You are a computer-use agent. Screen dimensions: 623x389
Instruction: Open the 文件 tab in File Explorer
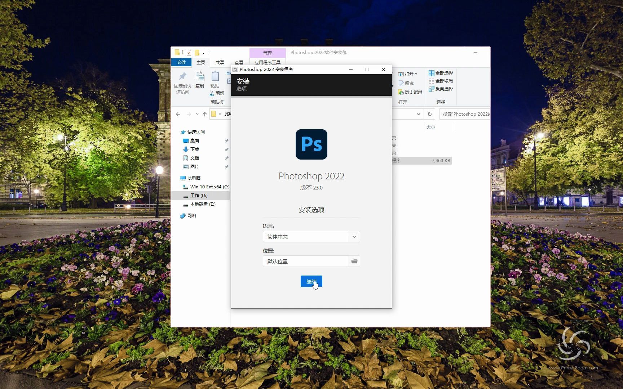click(x=181, y=62)
